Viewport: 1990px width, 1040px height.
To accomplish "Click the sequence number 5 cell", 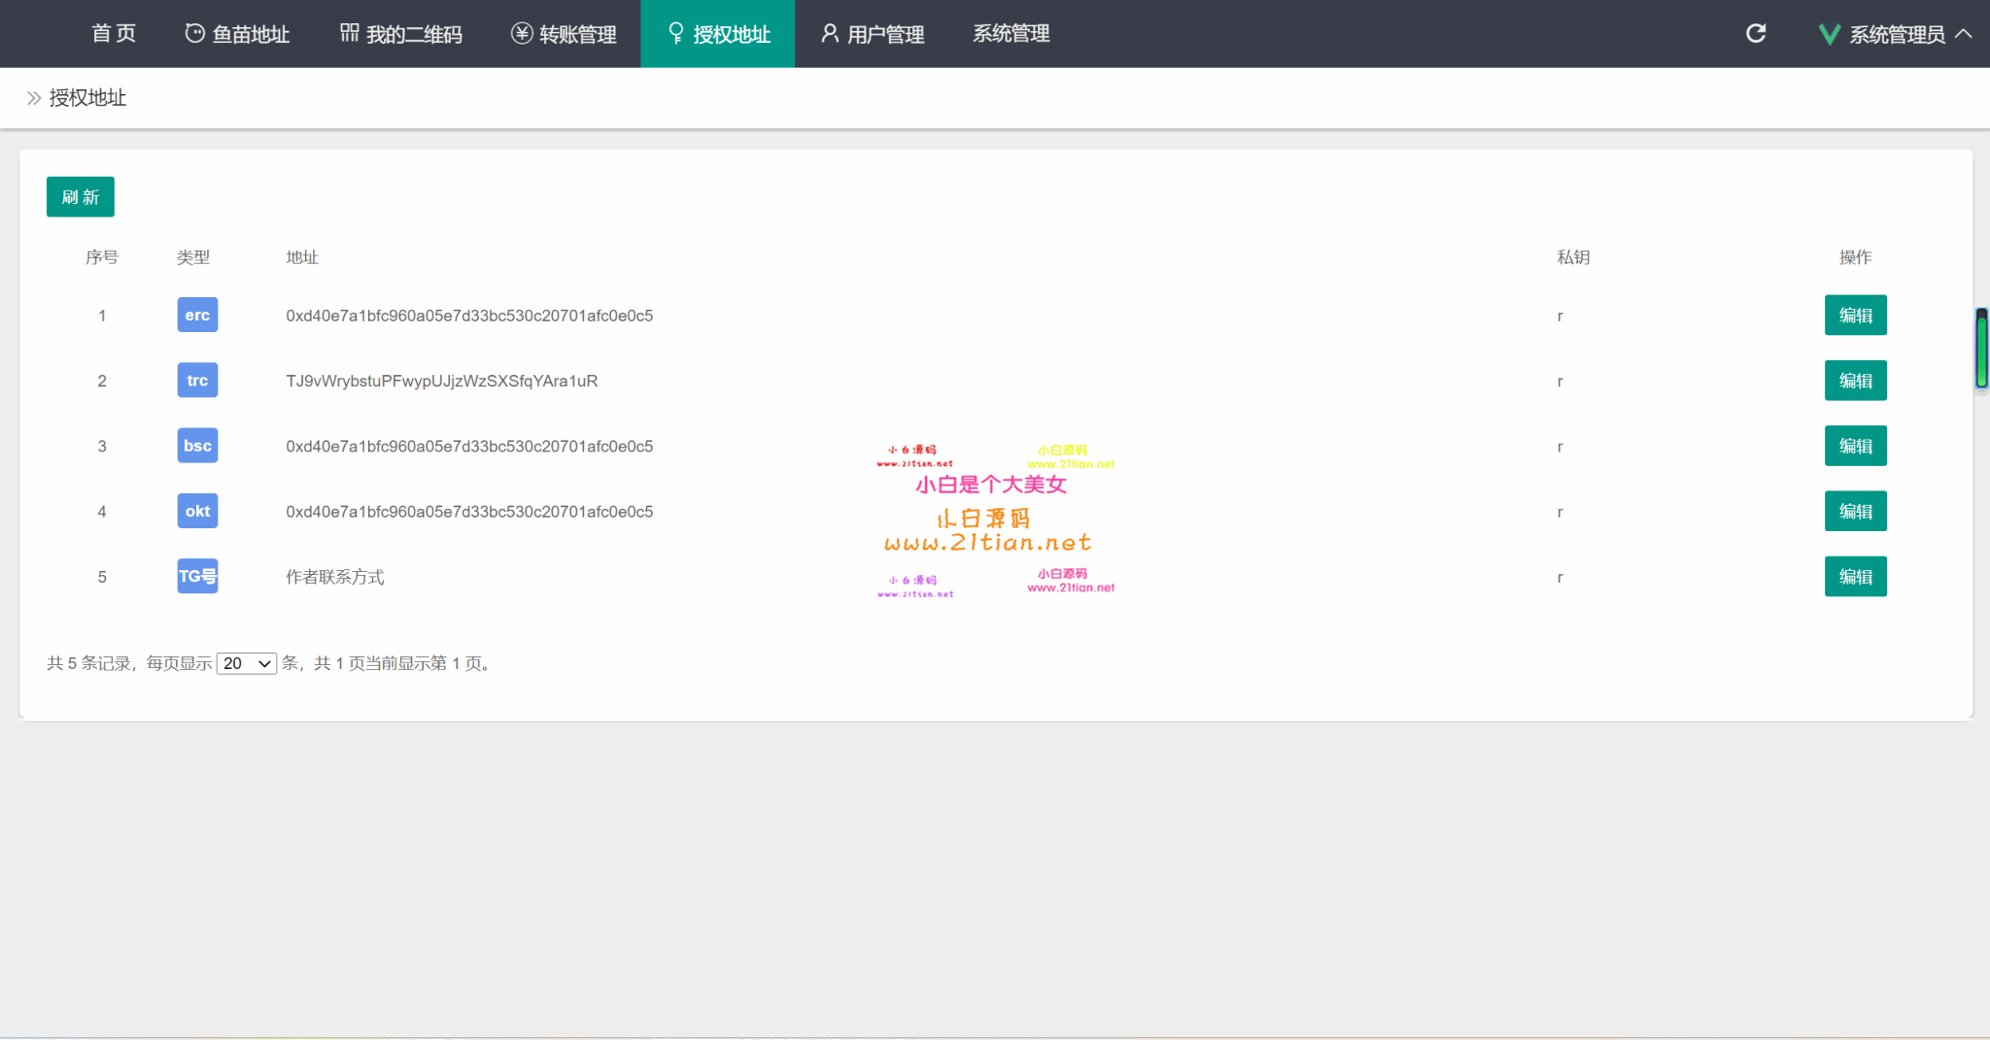I will click(102, 577).
